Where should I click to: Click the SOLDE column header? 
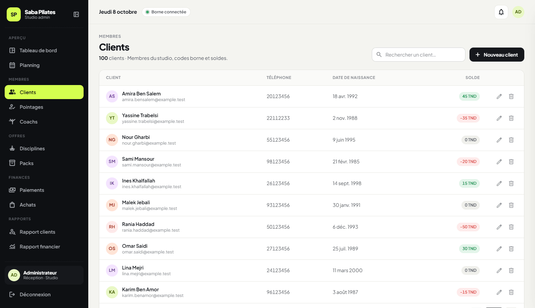tap(472, 78)
